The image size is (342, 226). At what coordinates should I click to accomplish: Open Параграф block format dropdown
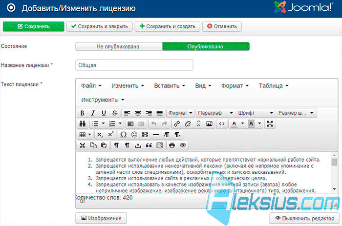[215, 113]
